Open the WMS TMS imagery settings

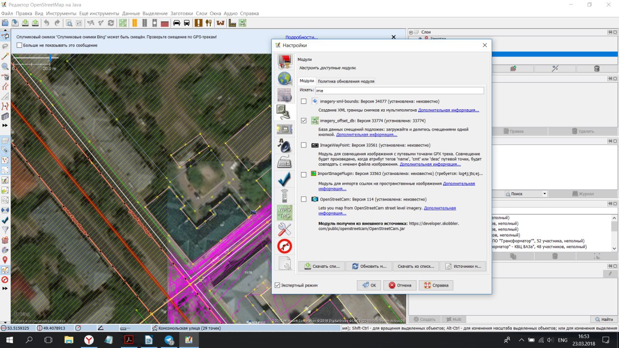(x=284, y=213)
